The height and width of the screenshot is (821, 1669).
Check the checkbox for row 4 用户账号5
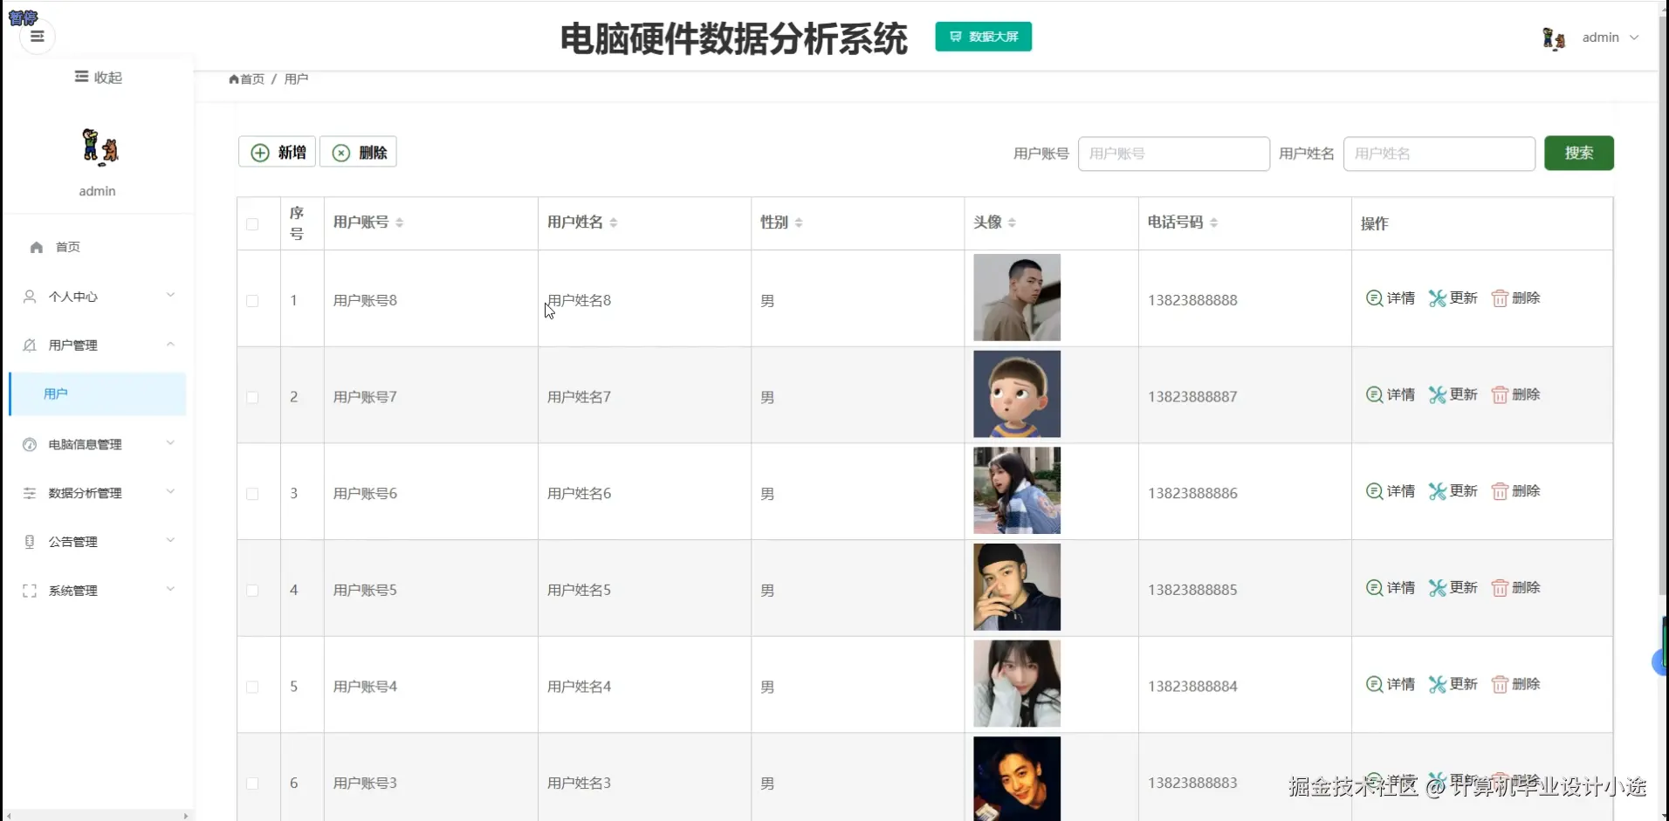point(252,591)
